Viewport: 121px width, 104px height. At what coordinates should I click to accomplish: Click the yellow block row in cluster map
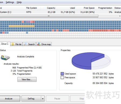pyautogui.click(x=22, y=26)
